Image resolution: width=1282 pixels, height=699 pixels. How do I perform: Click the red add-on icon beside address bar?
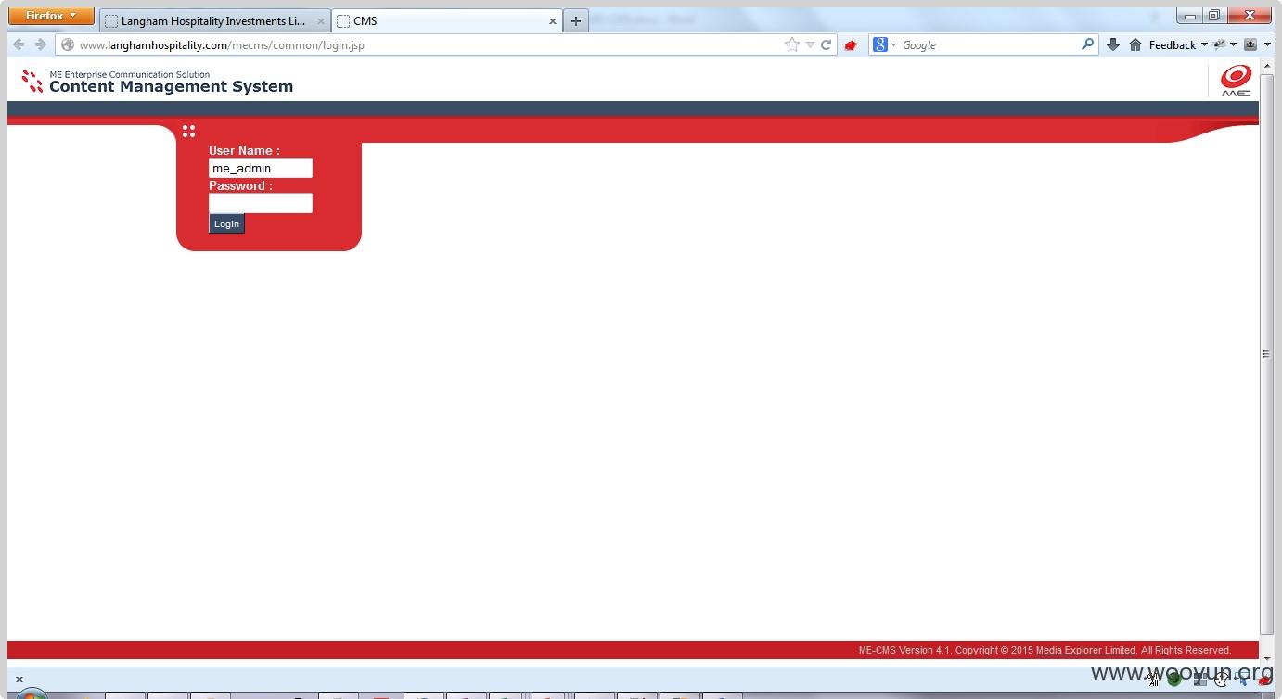coord(850,44)
